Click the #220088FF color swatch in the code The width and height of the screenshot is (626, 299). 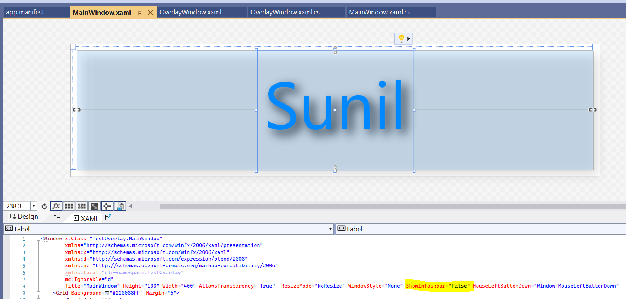tap(107, 293)
